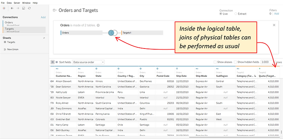Image resolution: width=283 pixels, height=139 pixels.
Task: Click the Orders and Targets title
Action: (x=78, y=10)
